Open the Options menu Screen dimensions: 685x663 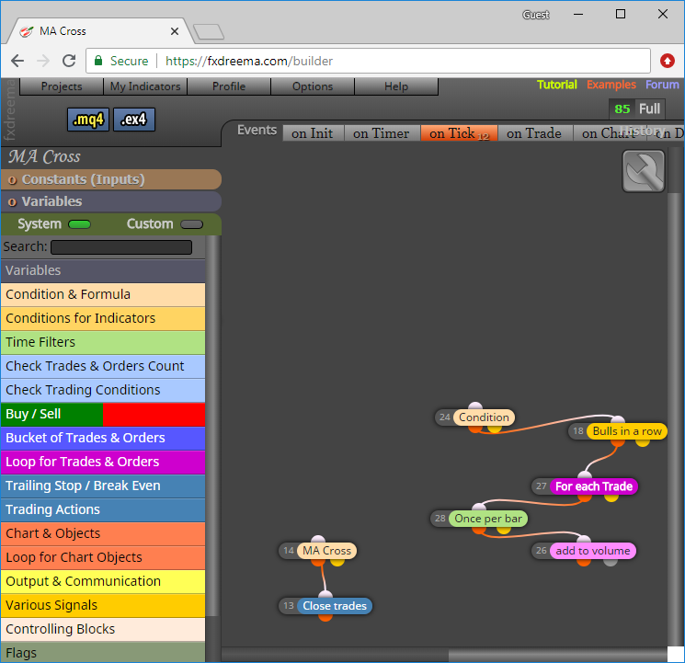pyautogui.click(x=313, y=86)
